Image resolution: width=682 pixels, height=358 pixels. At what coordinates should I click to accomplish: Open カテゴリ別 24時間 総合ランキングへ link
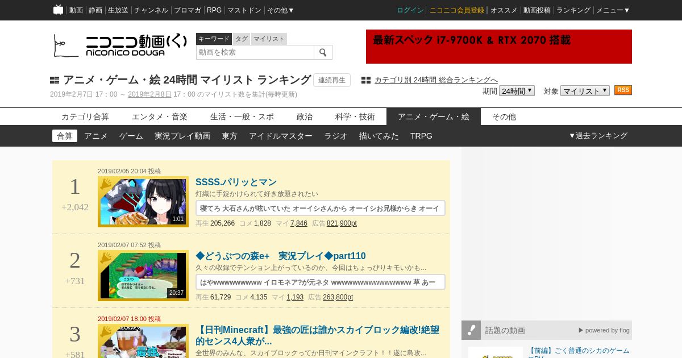(436, 80)
